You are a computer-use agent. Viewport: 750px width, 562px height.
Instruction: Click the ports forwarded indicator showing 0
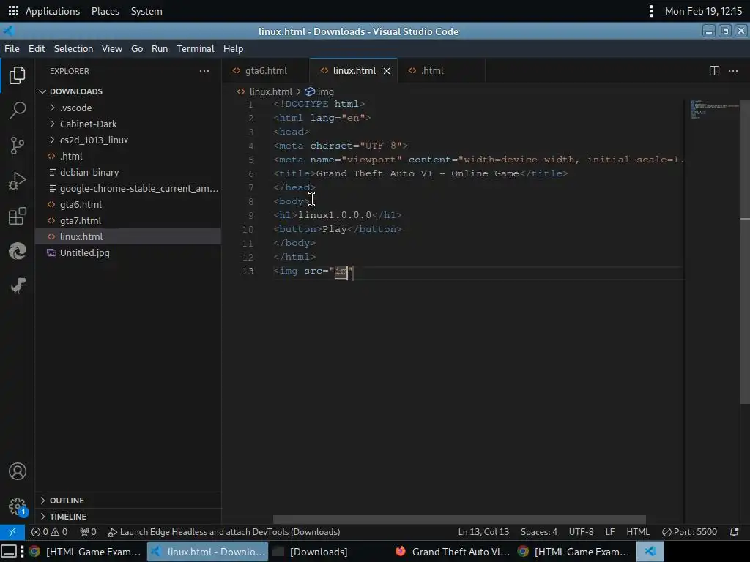pos(88,532)
